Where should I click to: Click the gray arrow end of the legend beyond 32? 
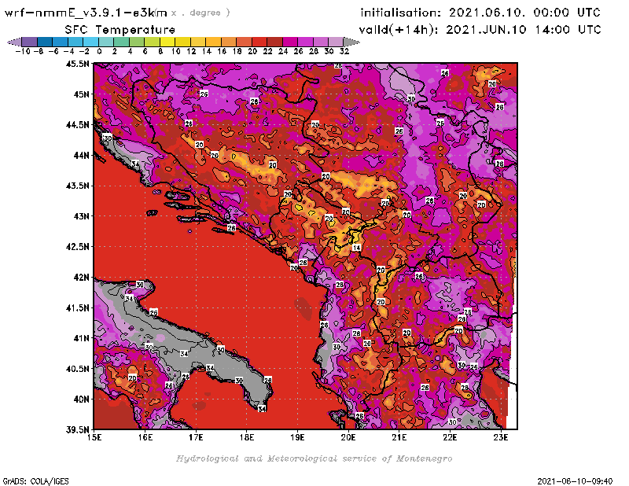pos(351,42)
